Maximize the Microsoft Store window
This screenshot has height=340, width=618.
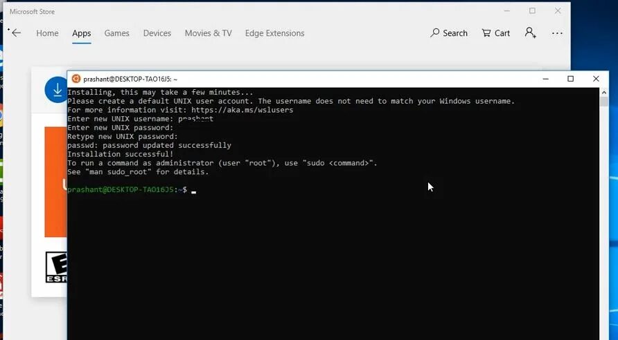pos(532,11)
